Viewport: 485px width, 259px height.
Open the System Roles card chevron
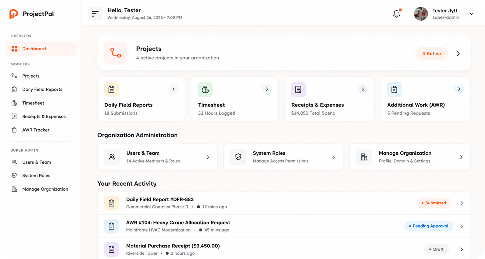[x=334, y=157]
